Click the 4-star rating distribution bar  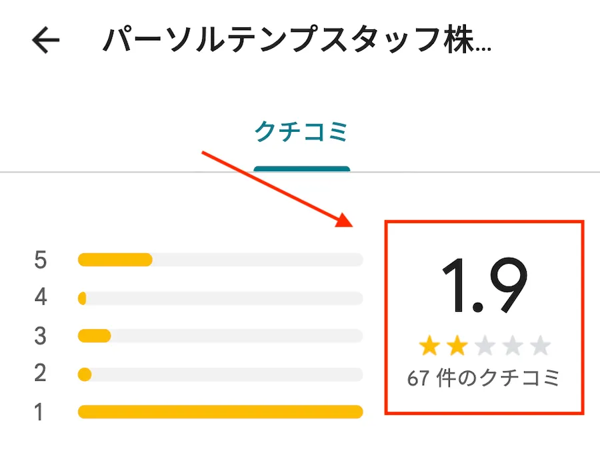pos(220,298)
